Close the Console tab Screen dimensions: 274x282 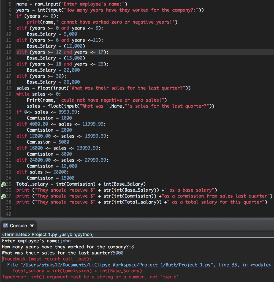pos(32,226)
